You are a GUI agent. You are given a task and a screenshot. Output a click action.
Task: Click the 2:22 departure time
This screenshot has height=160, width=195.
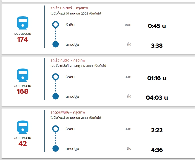[x=157, y=130]
